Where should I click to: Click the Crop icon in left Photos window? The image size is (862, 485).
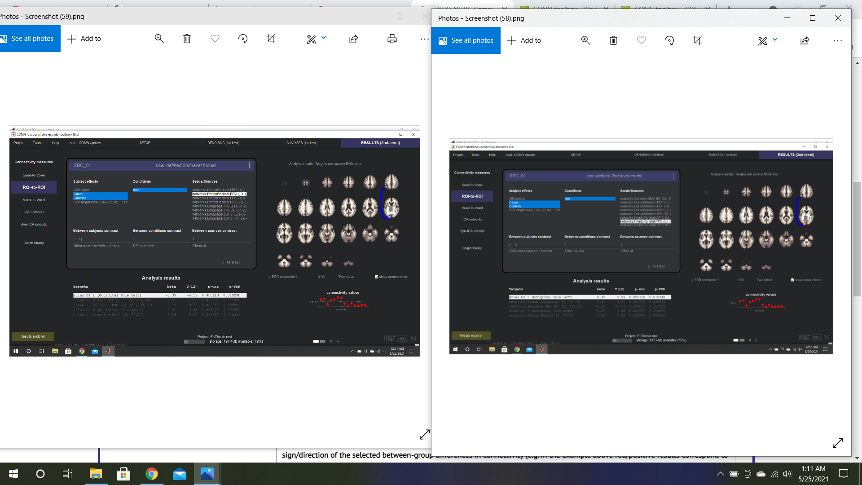click(x=271, y=39)
